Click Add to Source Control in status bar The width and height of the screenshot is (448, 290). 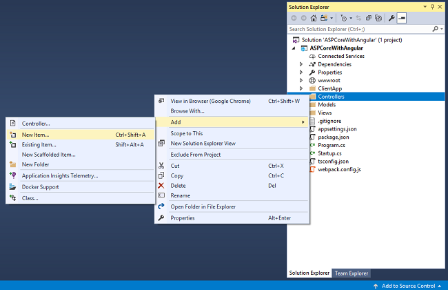408,286
